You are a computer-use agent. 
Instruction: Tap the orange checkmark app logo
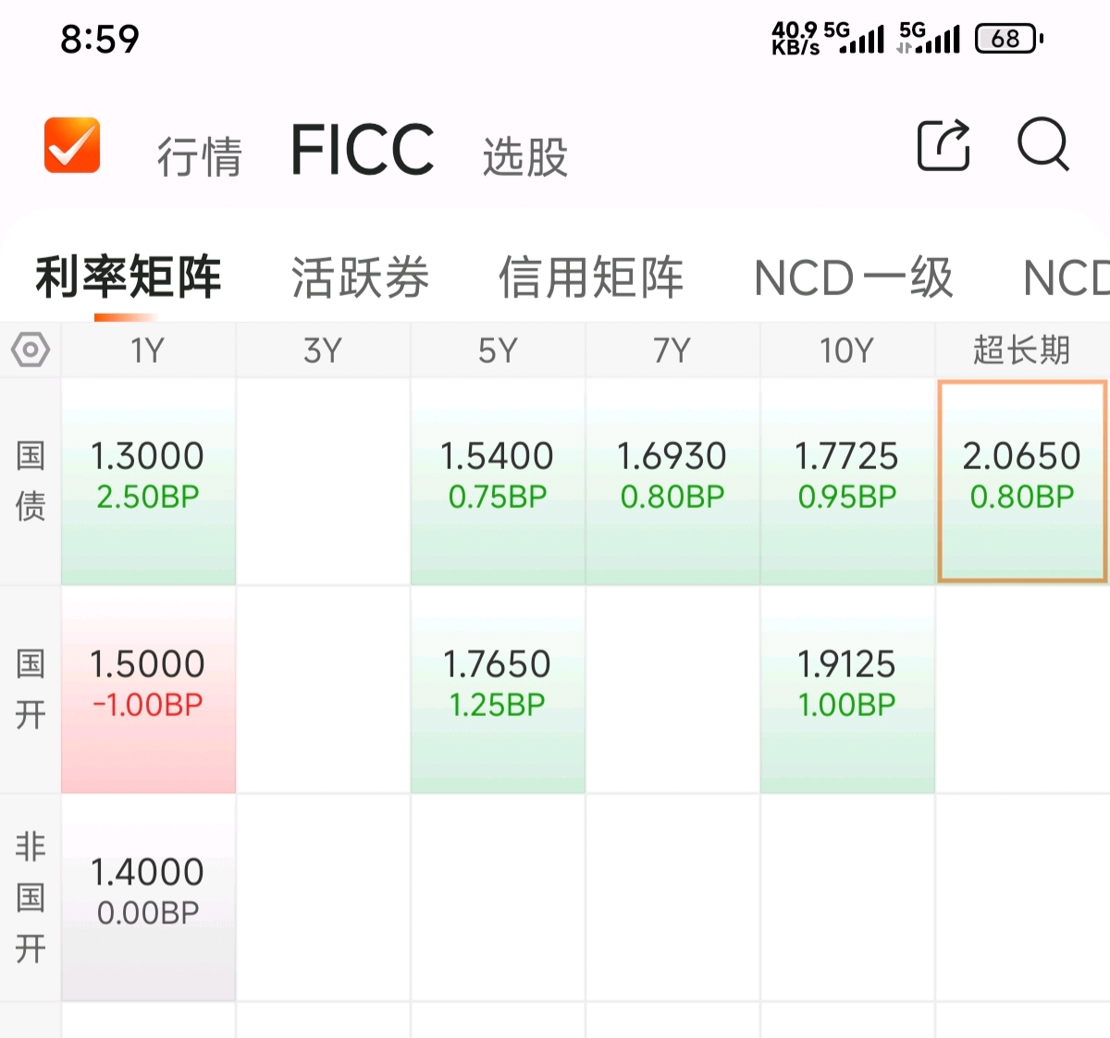[72, 145]
